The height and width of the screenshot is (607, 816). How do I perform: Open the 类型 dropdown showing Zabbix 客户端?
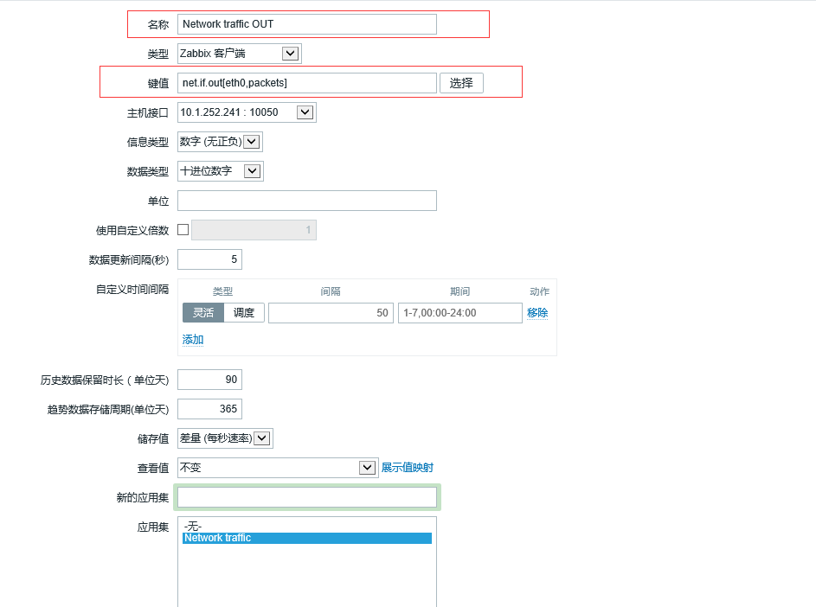coord(240,54)
